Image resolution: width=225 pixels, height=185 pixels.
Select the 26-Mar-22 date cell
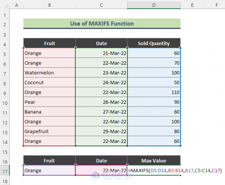101,102
